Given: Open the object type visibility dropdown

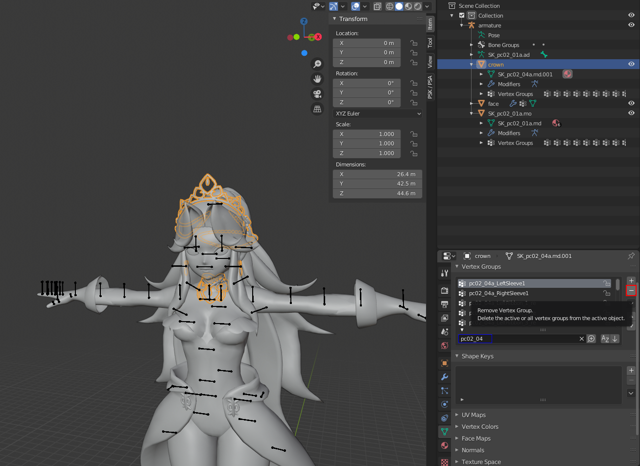Looking at the screenshot, I should (x=319, y=6).
